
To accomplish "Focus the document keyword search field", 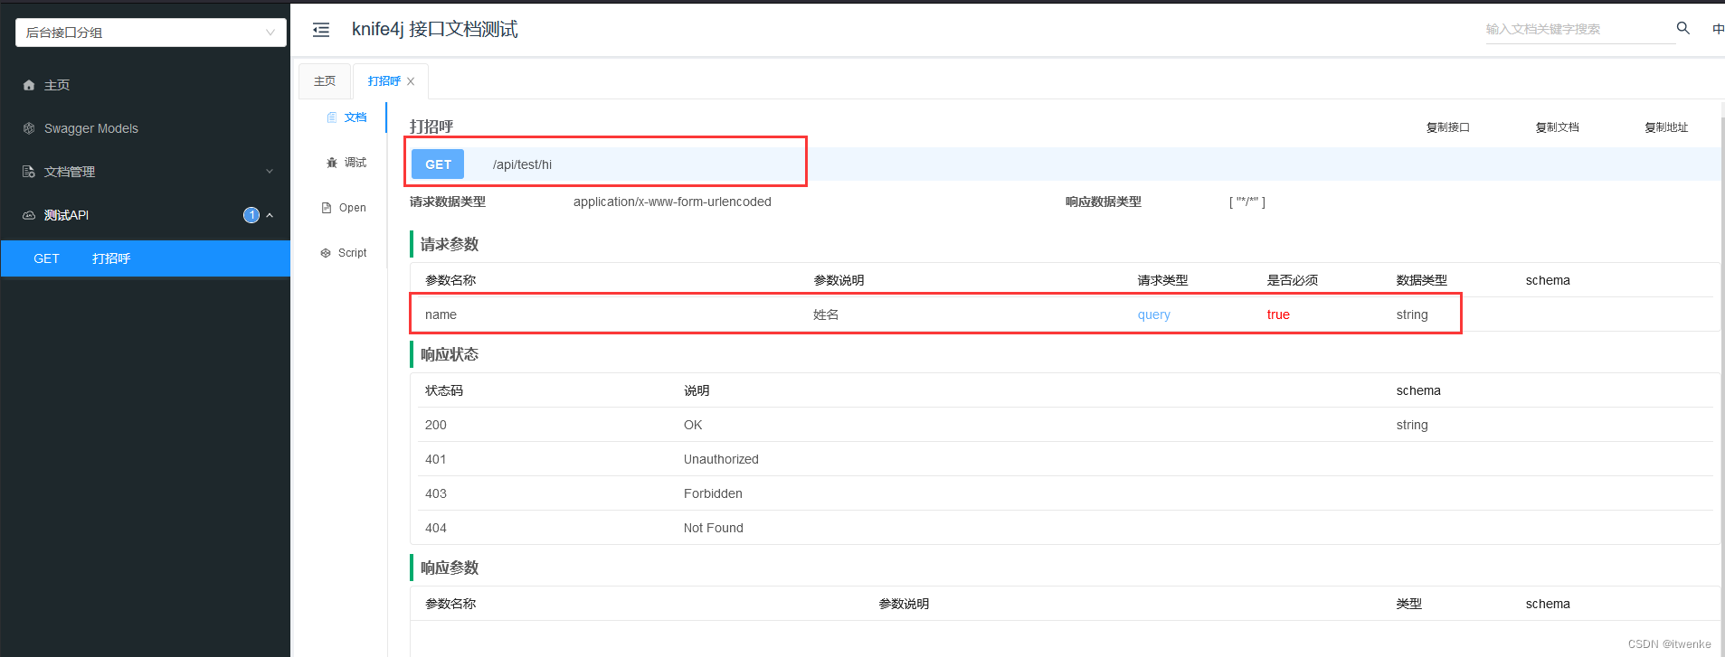I will 1579,29.
